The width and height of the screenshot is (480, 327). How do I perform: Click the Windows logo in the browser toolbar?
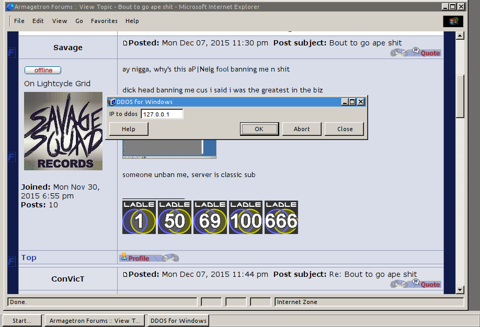[453, 21]
